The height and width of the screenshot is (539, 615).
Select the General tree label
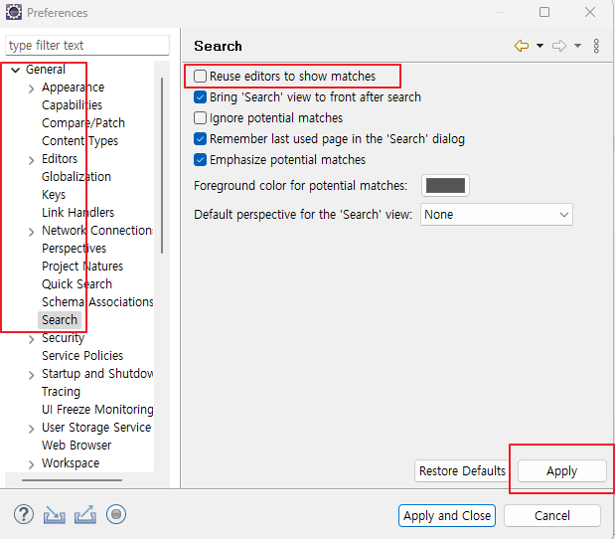click(x=46, y=70)
